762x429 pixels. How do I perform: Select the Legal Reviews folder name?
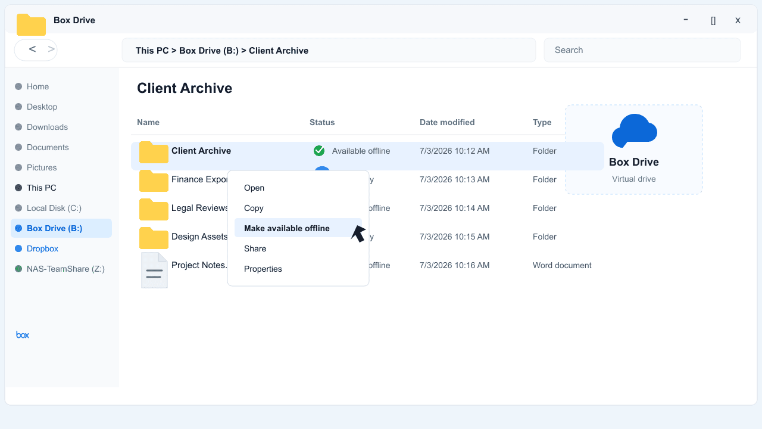[199, 208]
